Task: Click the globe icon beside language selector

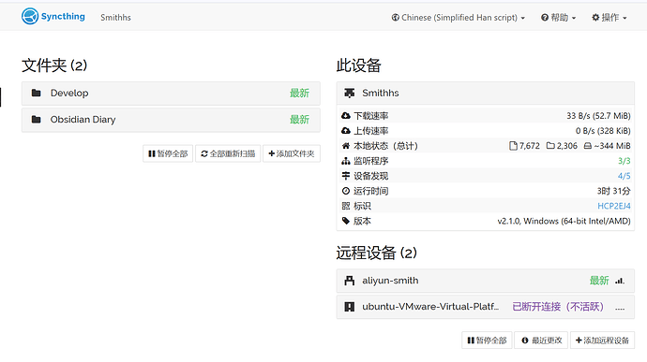Action: pos(396,17)
